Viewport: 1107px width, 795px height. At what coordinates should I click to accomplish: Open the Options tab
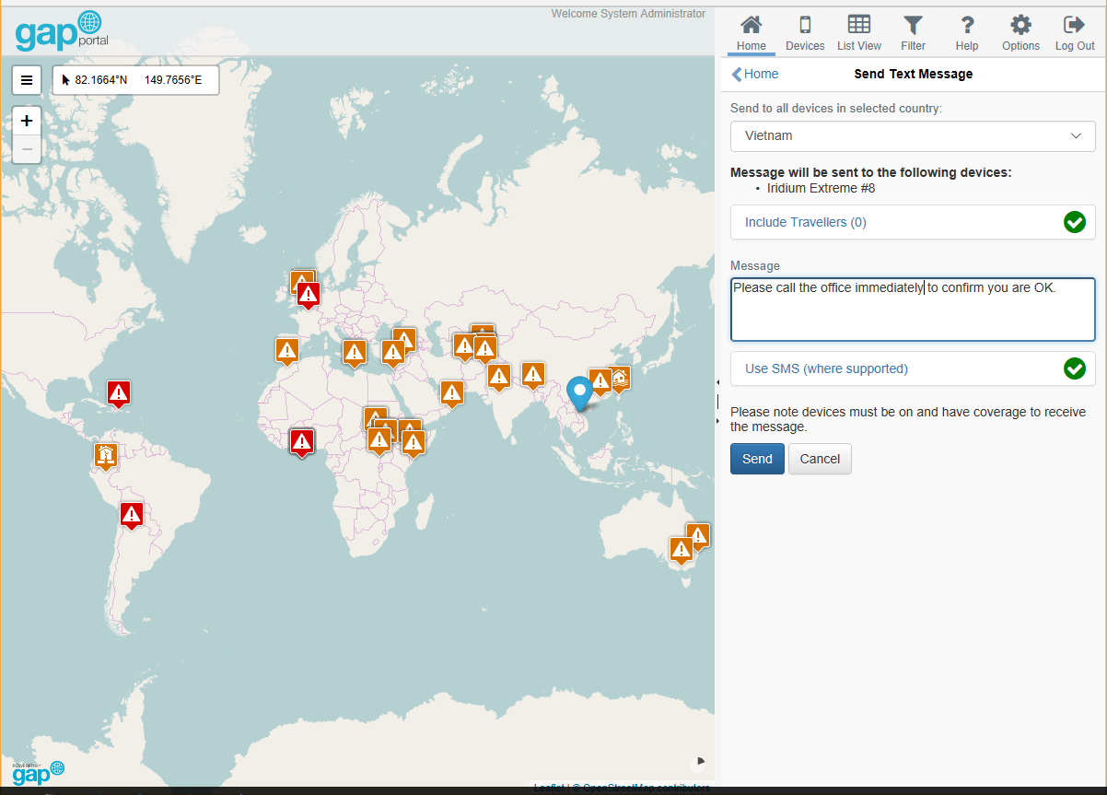[1020, 33]
